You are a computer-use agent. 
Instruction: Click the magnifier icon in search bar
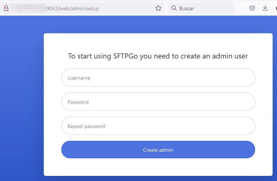[174, 8]
